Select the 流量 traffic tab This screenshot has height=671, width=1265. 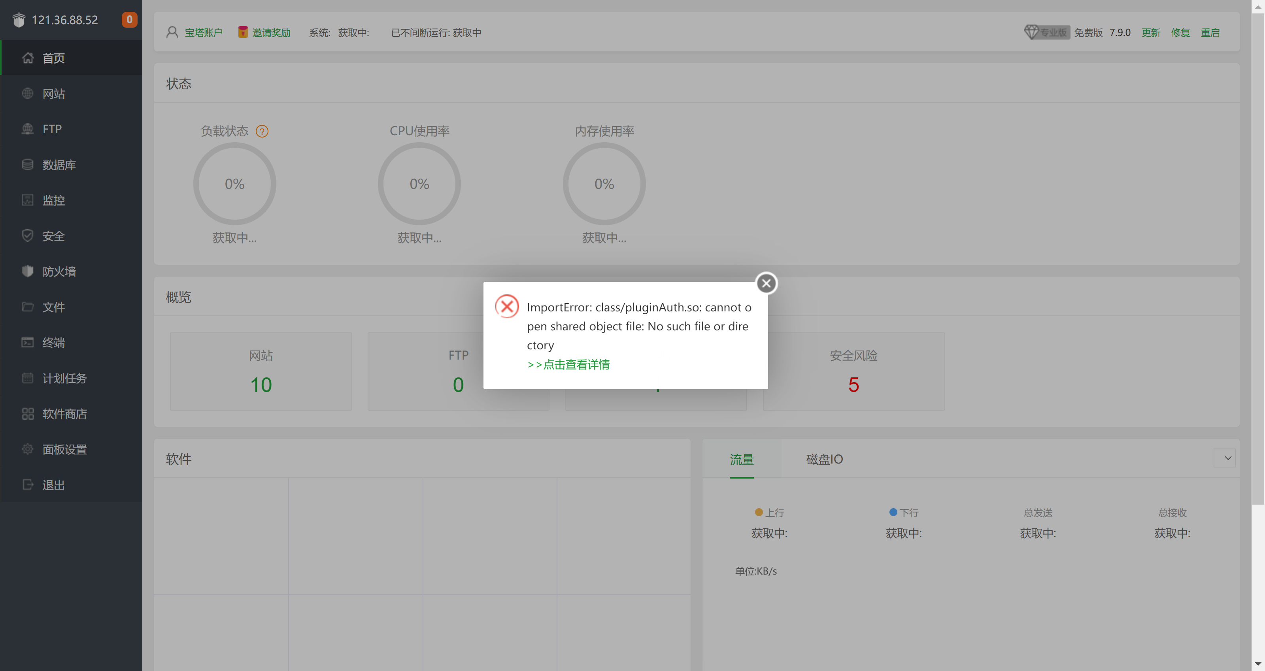pos(741,460)
